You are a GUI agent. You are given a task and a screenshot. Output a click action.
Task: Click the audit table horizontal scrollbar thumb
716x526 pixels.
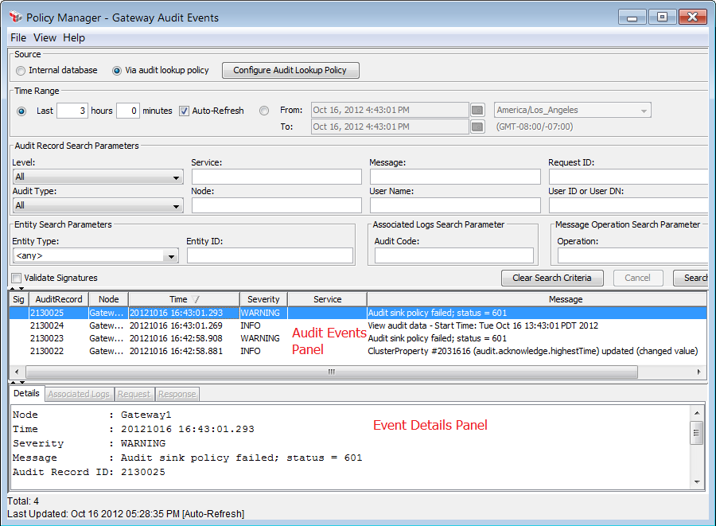[x=331, y=372]
